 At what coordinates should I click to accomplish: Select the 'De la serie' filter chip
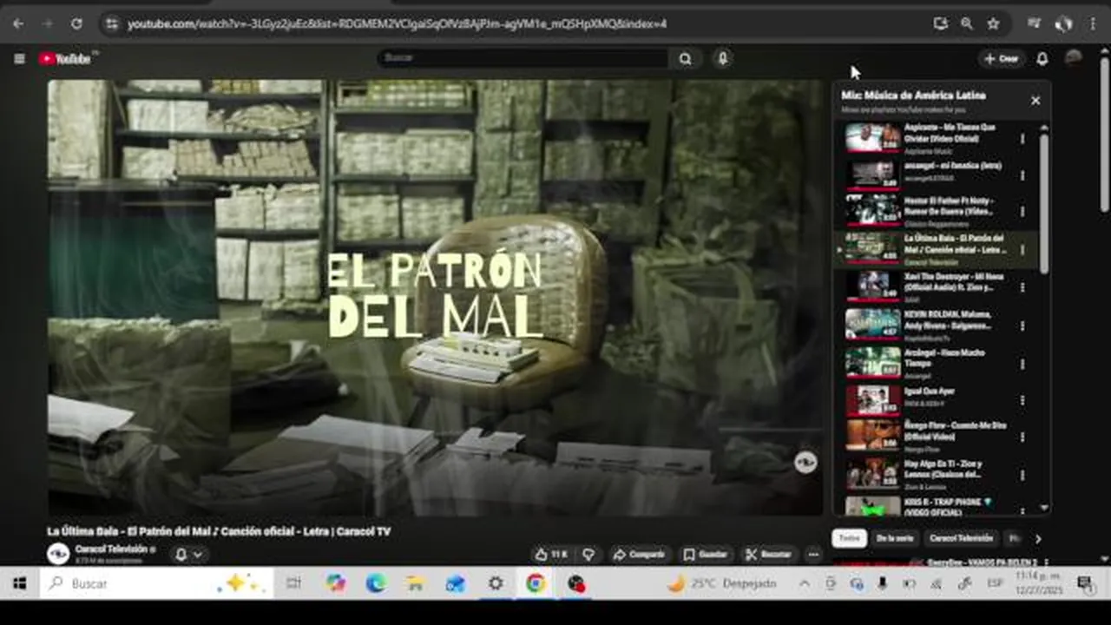click(895, 538)
